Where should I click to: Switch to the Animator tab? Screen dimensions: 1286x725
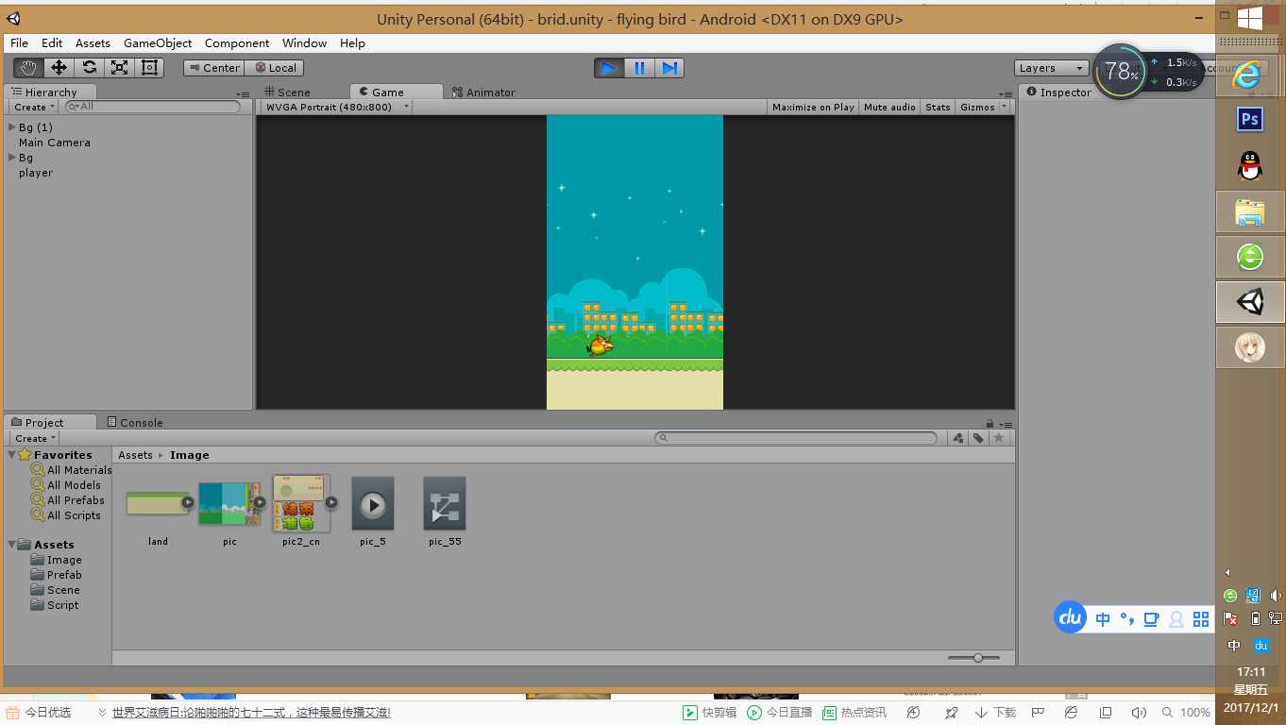pos(484,93)
